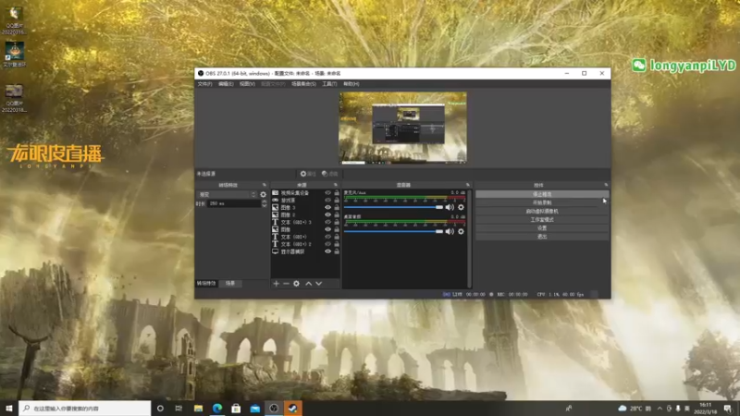Lock the 游戏源 source
740x416 pixels.
337,200
